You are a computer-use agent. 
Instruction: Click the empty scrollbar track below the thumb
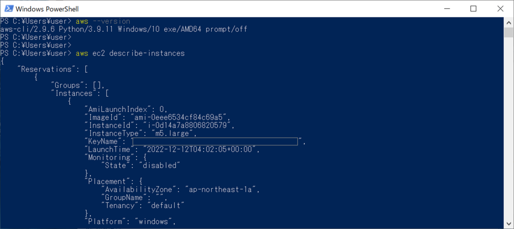(x=509, y=128)
